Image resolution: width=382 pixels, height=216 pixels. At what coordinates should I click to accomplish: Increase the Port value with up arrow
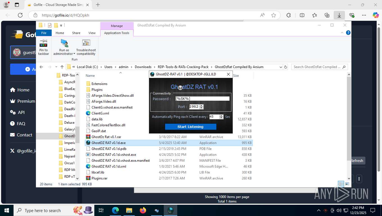[x=201, y=105]
